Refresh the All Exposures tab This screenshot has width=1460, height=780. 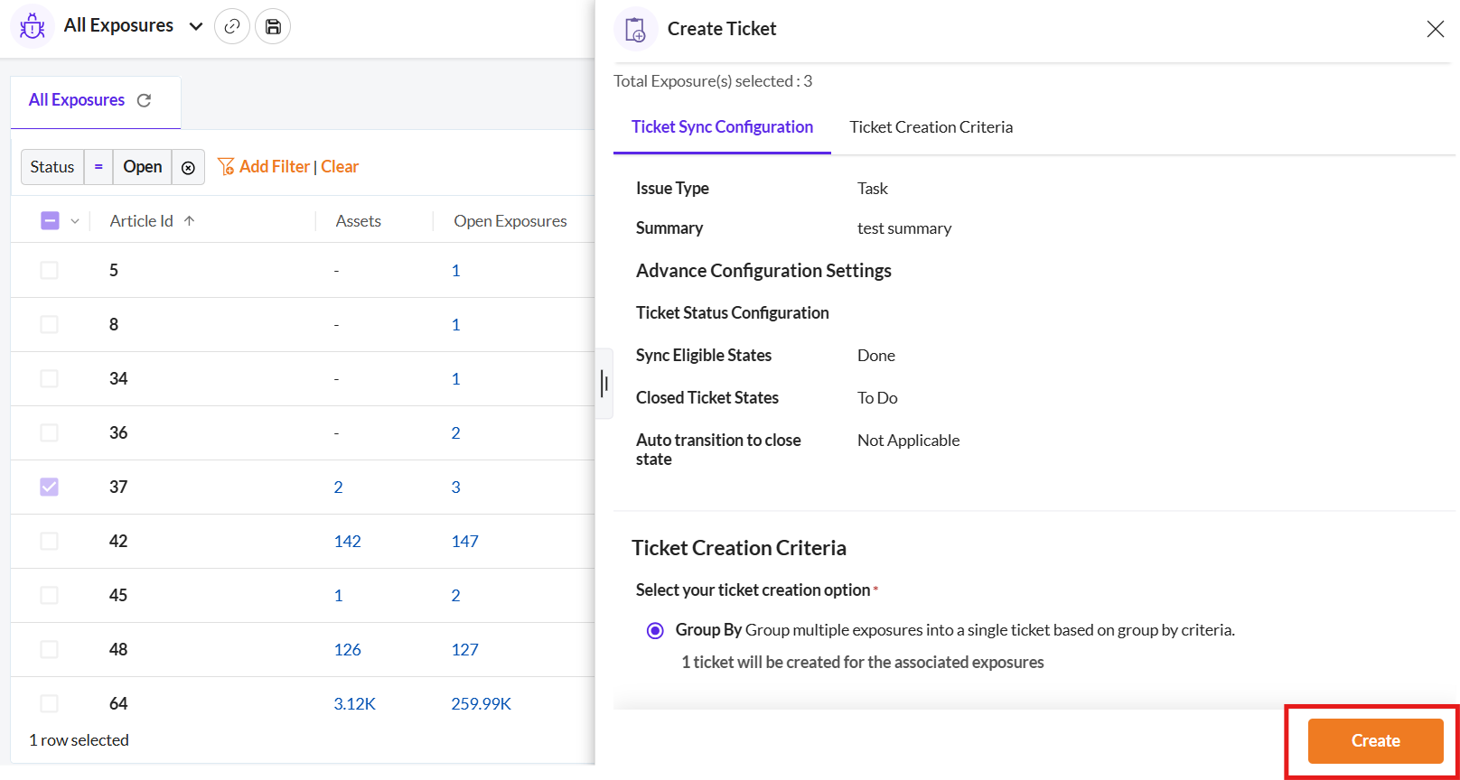(144, 100)
